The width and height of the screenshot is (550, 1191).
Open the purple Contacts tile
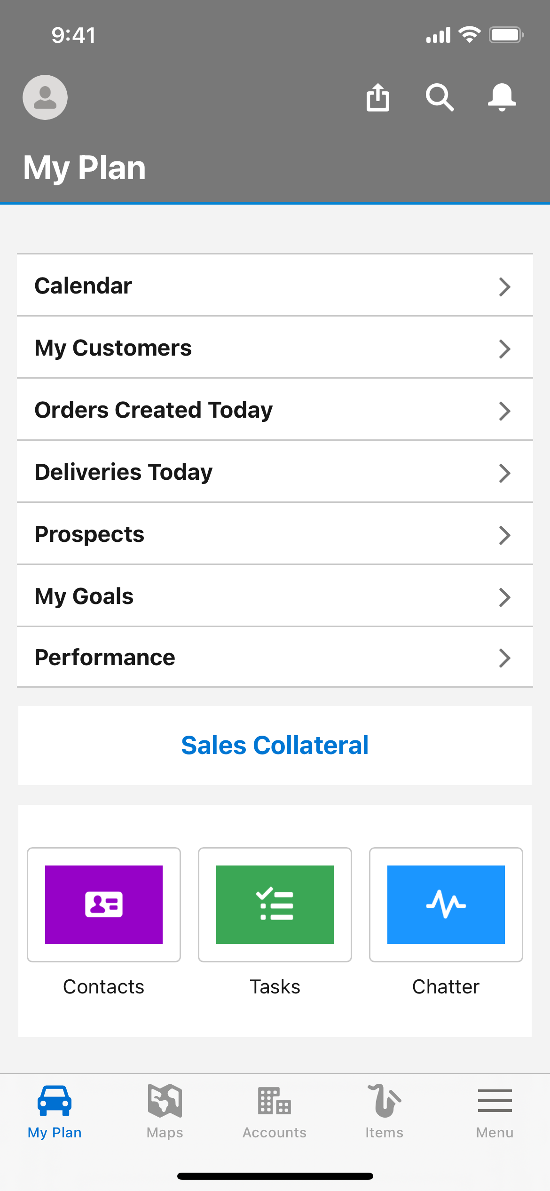coord(104,905)
